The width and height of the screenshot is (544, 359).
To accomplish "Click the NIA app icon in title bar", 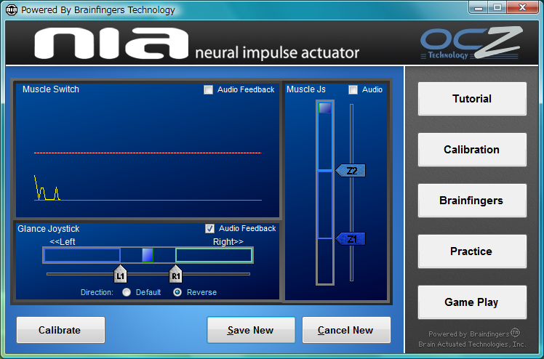I will point(12,9).
